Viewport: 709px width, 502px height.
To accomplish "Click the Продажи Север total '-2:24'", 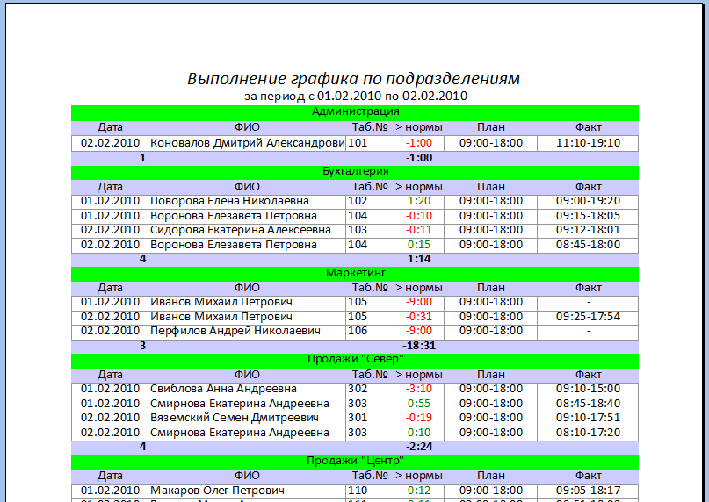I will click(x=419, y=448).
